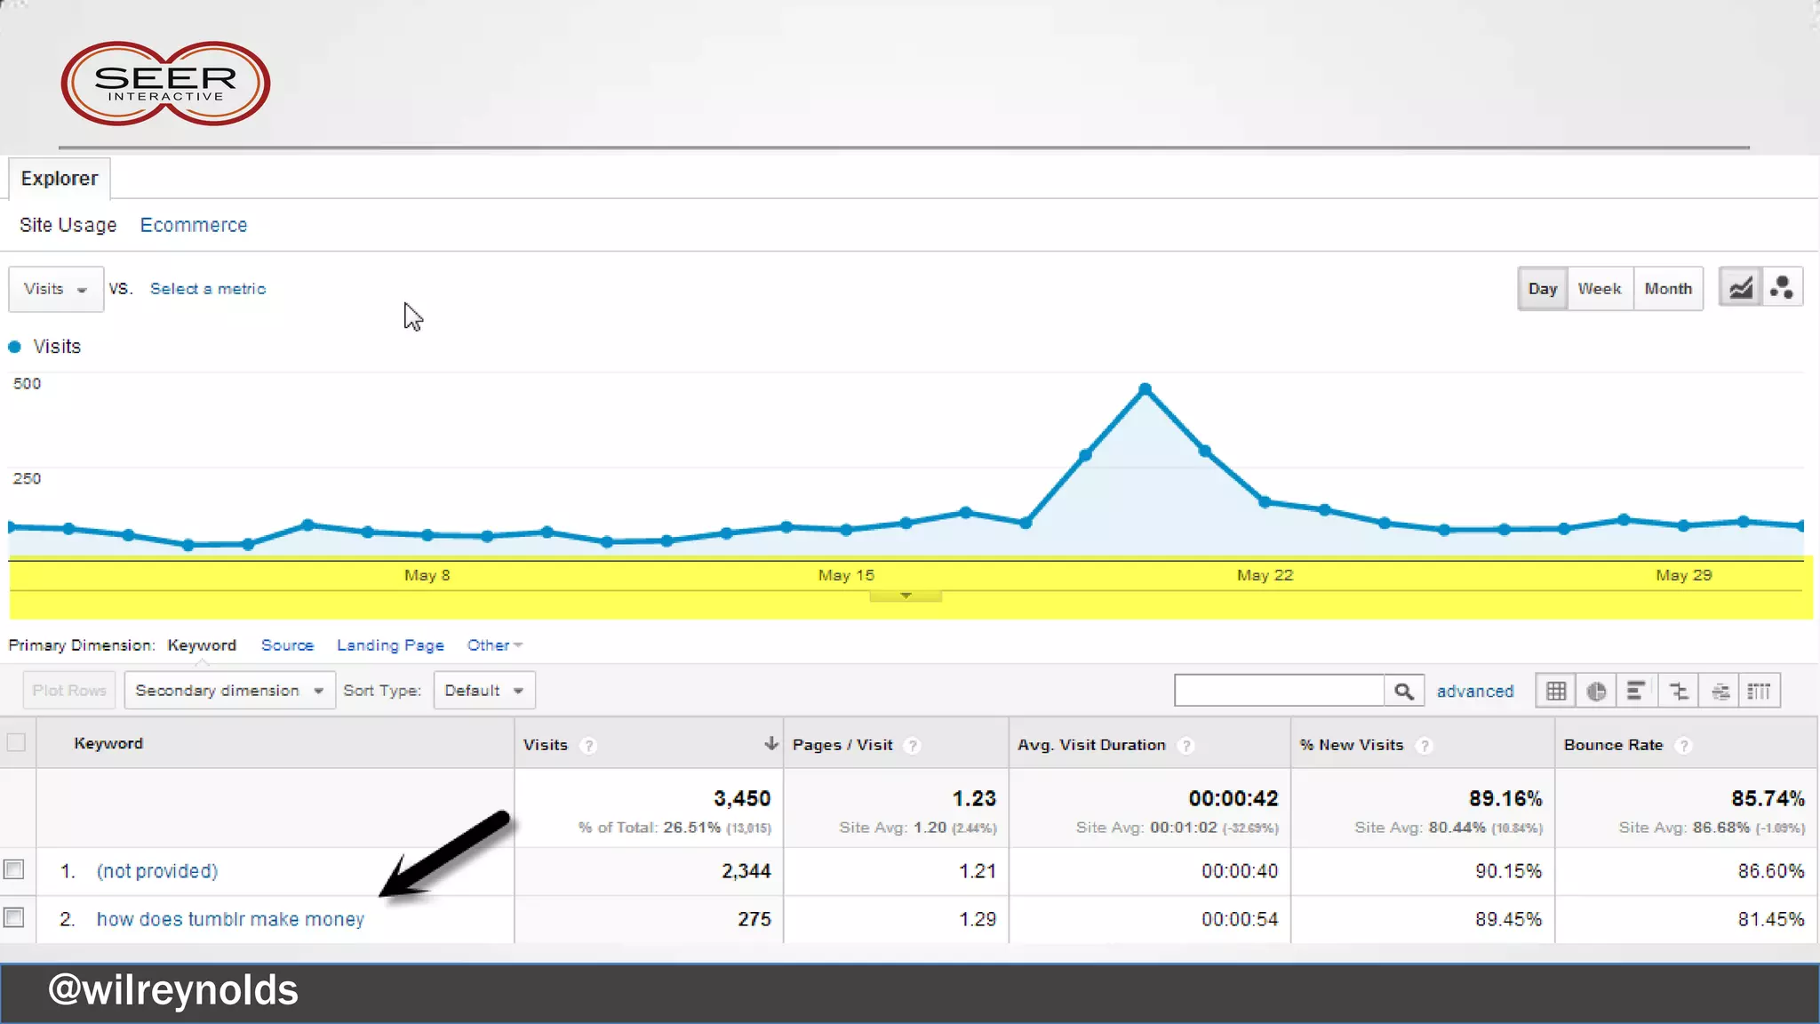Click in the table search field

[1278, 691]
